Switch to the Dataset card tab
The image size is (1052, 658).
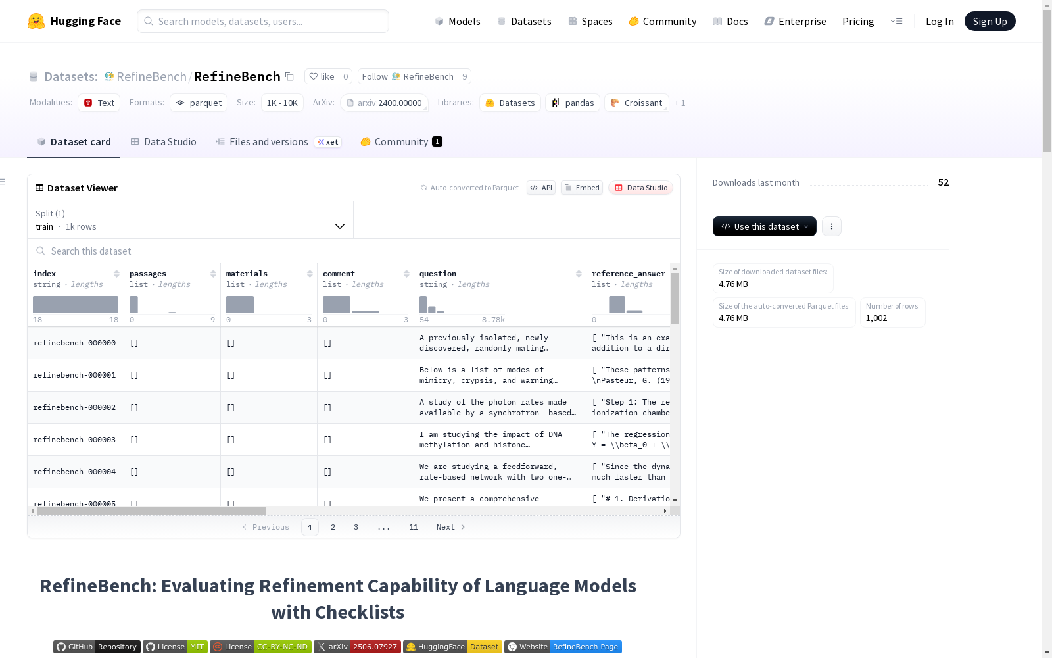coord(74,142)
